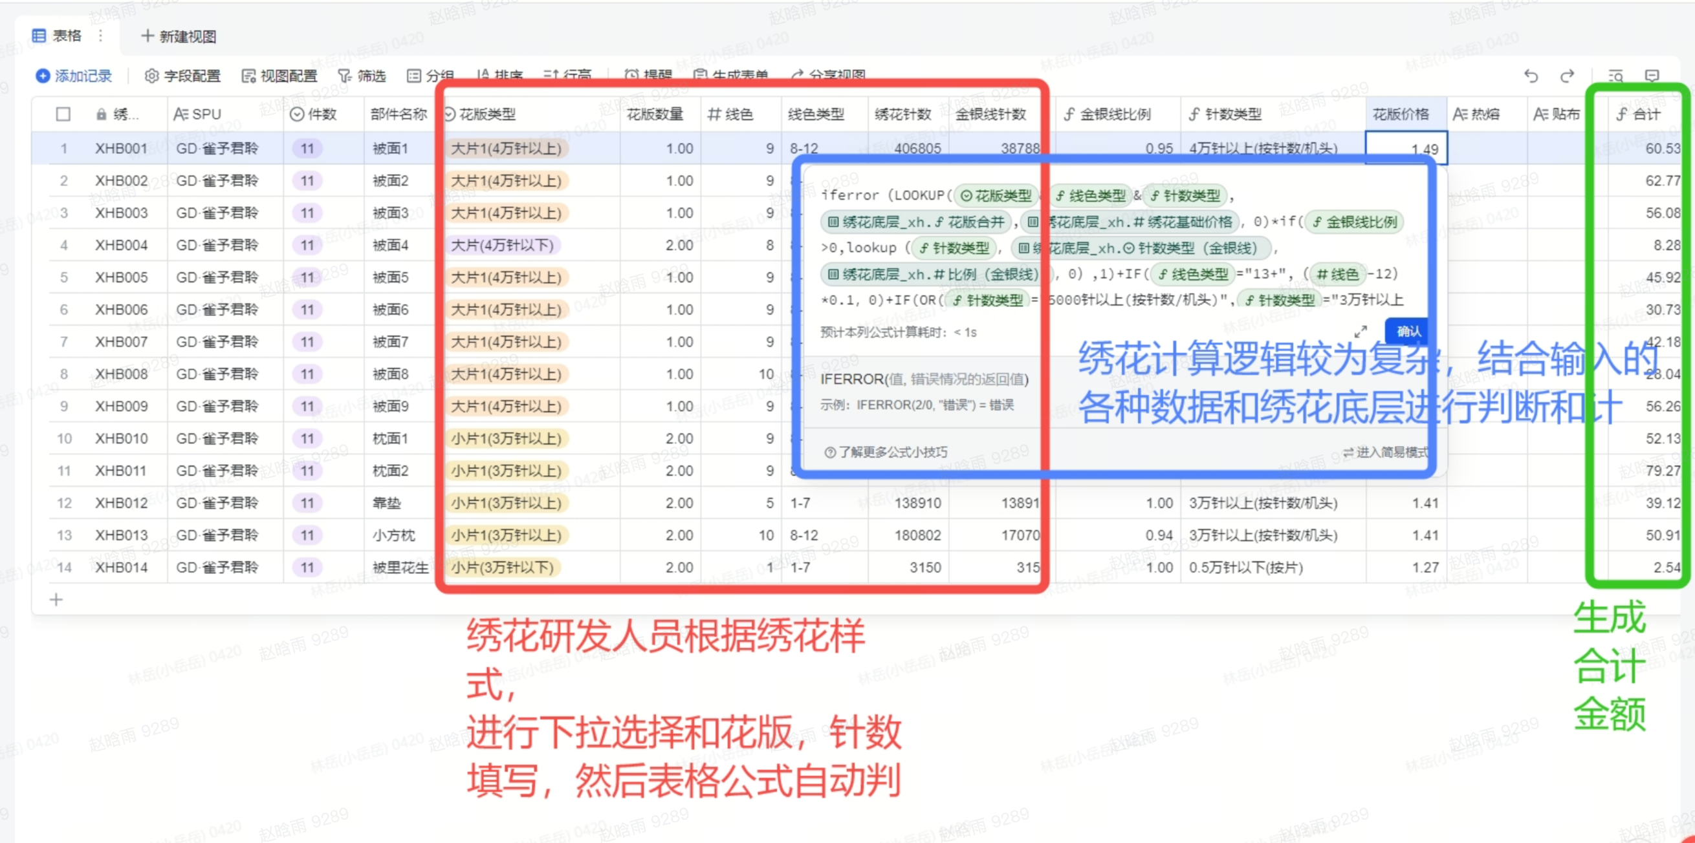
Task: Open 花版类型 dropdown in row 4
Action: tap(503, 245)
